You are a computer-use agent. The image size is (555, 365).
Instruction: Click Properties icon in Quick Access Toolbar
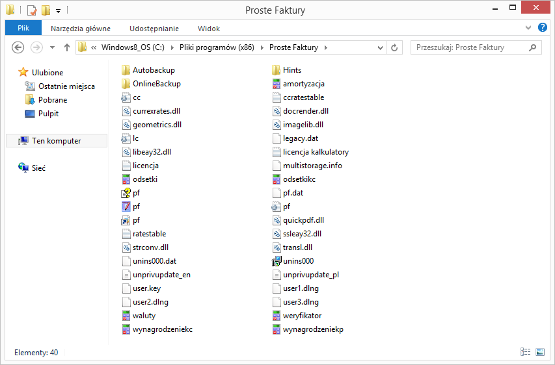pyautogui.click(x=31, y=10)
